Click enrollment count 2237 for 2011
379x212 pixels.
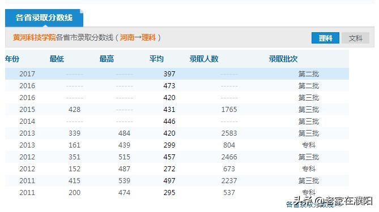click(x=229, y=181)
